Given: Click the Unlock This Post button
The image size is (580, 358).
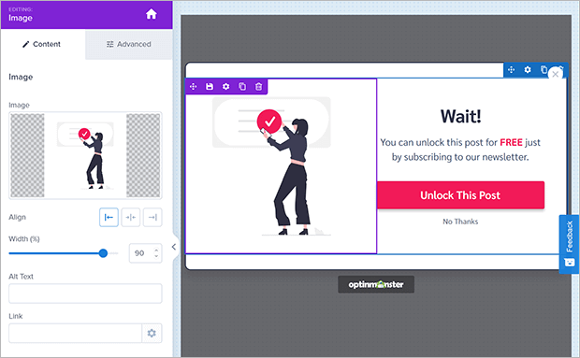Looking at the screenshot, I should click(x=460, y=195).
